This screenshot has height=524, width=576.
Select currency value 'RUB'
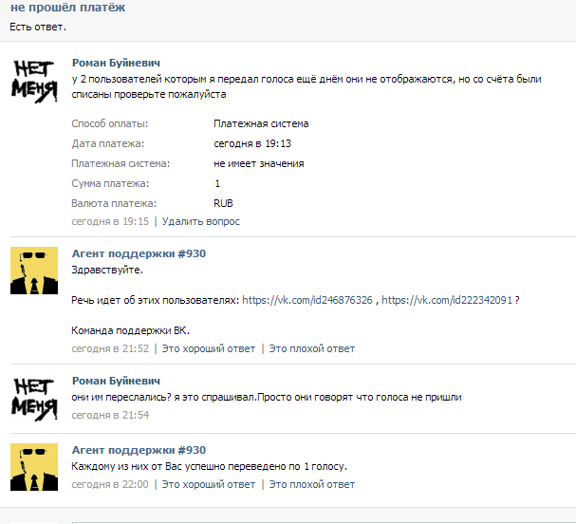[223, 203]
